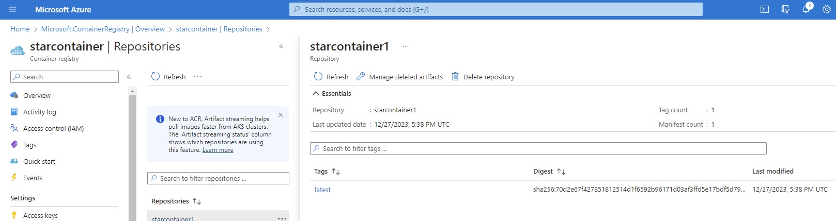Sort the Digest column with arrows icon
This screenshot has height=222, width=836.
561,172
